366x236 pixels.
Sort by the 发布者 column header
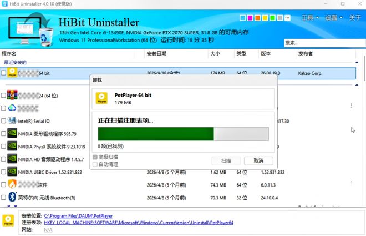[326, 53]
